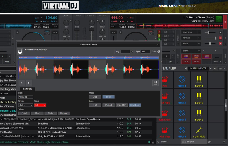The width and height of the screenshot is (228, 146).
Task: Set trigger mode to Hold
Action: tap(37, 113)
